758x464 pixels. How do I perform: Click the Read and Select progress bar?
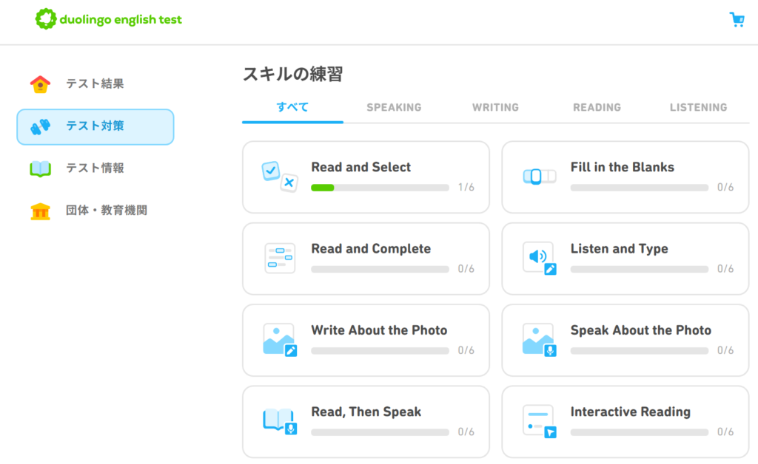[x=380, y=188]
